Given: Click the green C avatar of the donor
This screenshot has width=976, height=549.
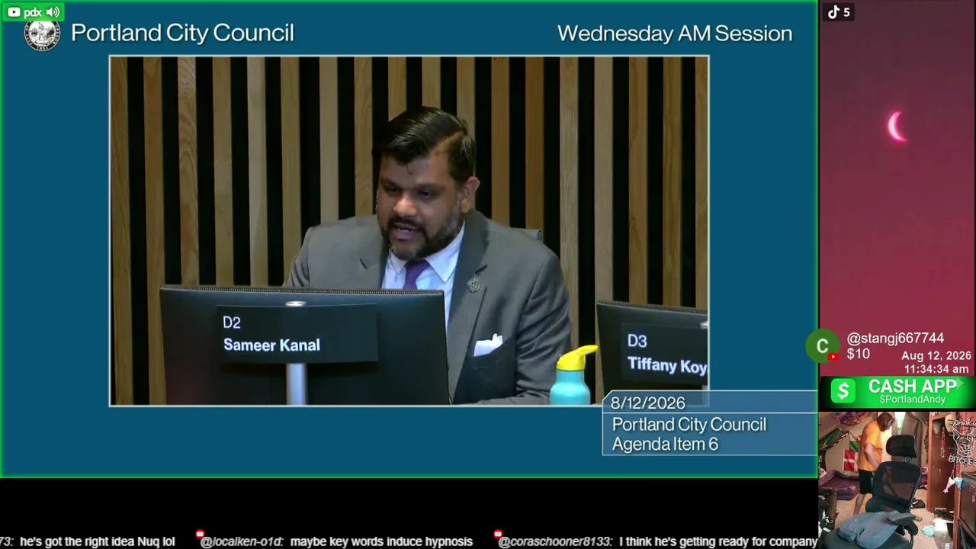Looking at the screenshot, I should pyautogui.click(x=822, y=346).
